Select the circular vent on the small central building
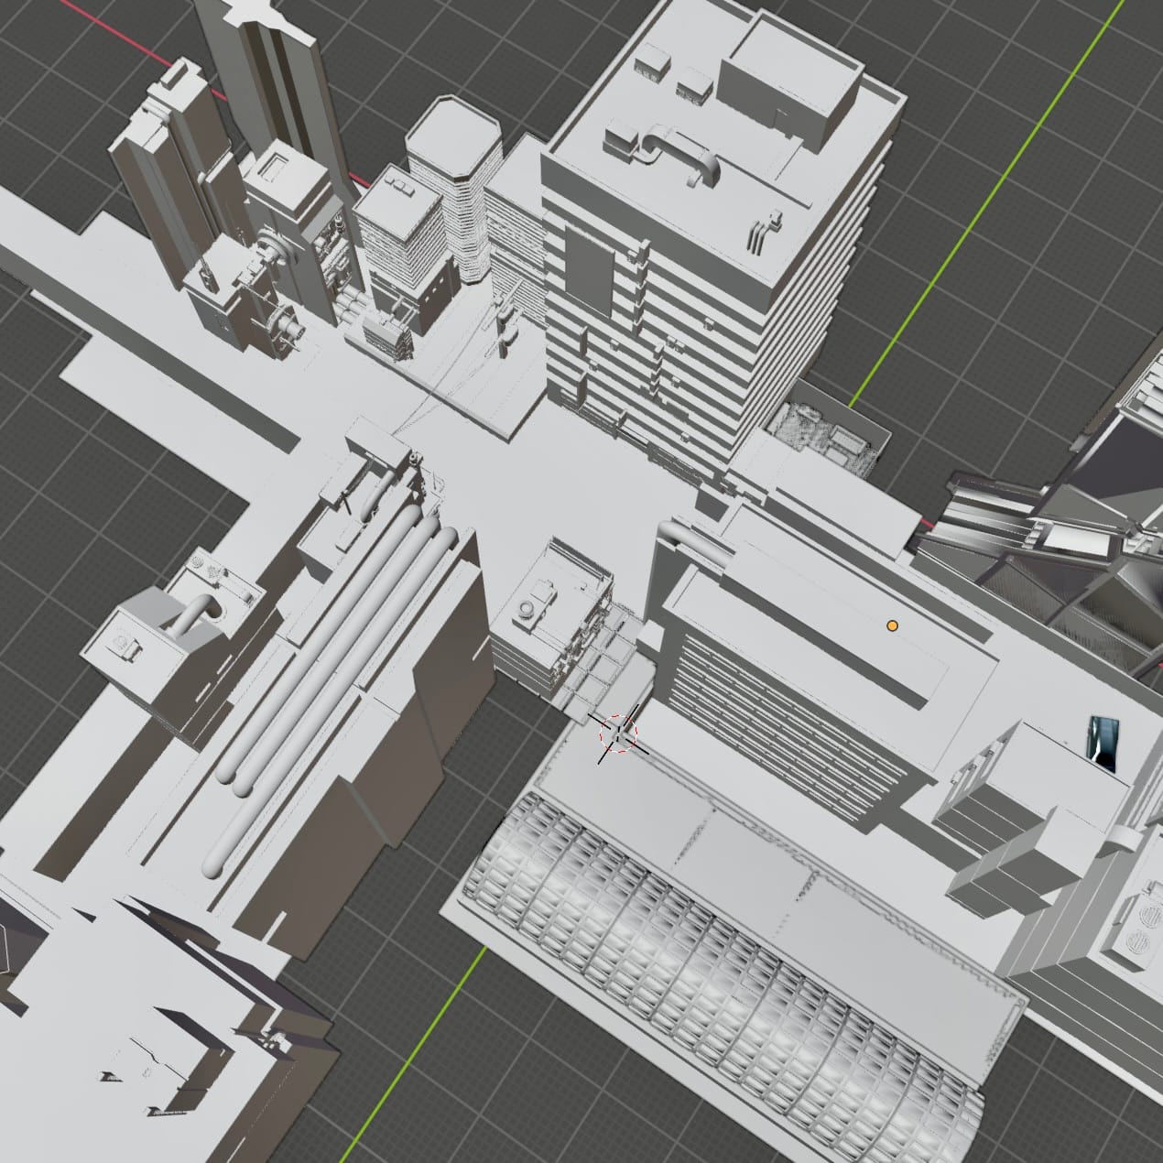Viewport: 1163px width, 1163px height. point(528,610)
